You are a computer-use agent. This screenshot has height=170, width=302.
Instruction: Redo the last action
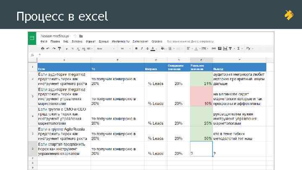tap(54, 49)
